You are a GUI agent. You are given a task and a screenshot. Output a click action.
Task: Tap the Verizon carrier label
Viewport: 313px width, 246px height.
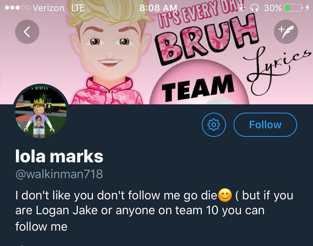(x=49, y=8)
